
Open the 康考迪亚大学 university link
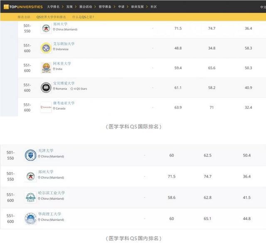tap(64, 103)
